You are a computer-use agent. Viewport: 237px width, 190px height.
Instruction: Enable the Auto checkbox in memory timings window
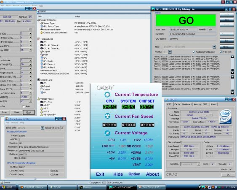(24, 106)
